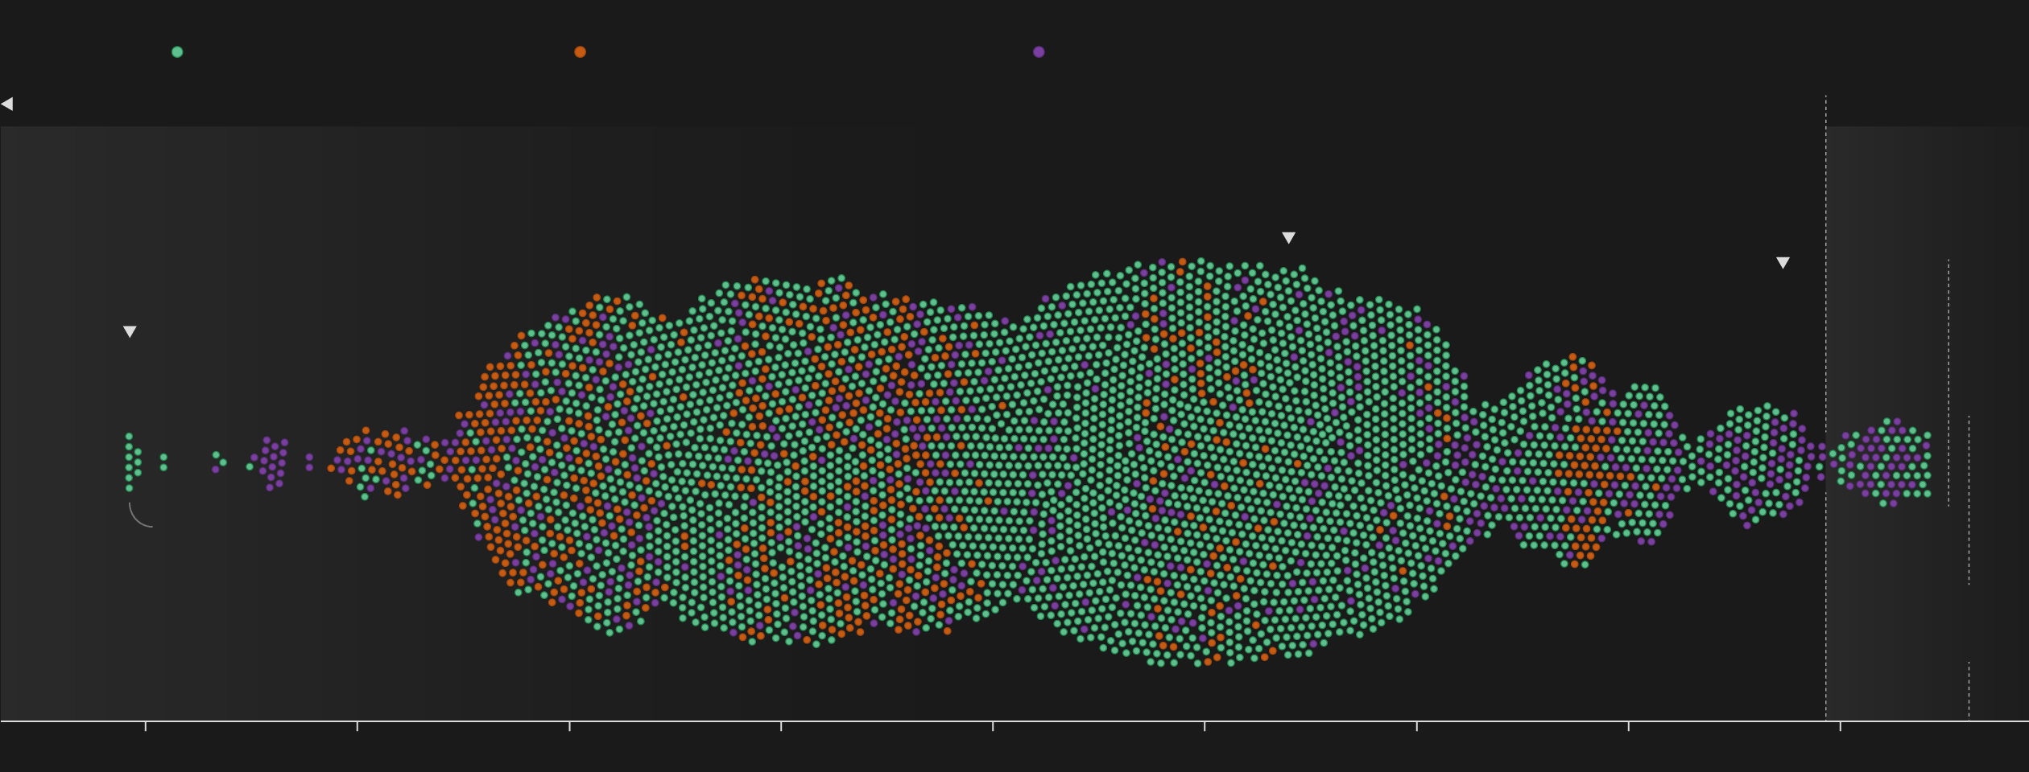Select the isolated pair of purple dots
The width and height of the screenshot is (2029, 772).
pyautogui.click(x=309, y=462)
